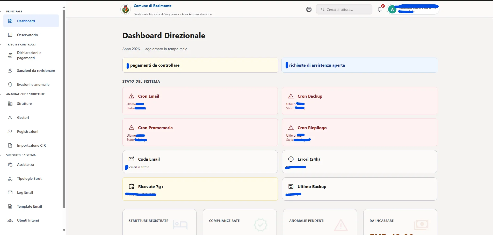Viewport: 493px width, 235px height.
Task: Open pagamenti da controllare banner
Action: coord(200,65)
